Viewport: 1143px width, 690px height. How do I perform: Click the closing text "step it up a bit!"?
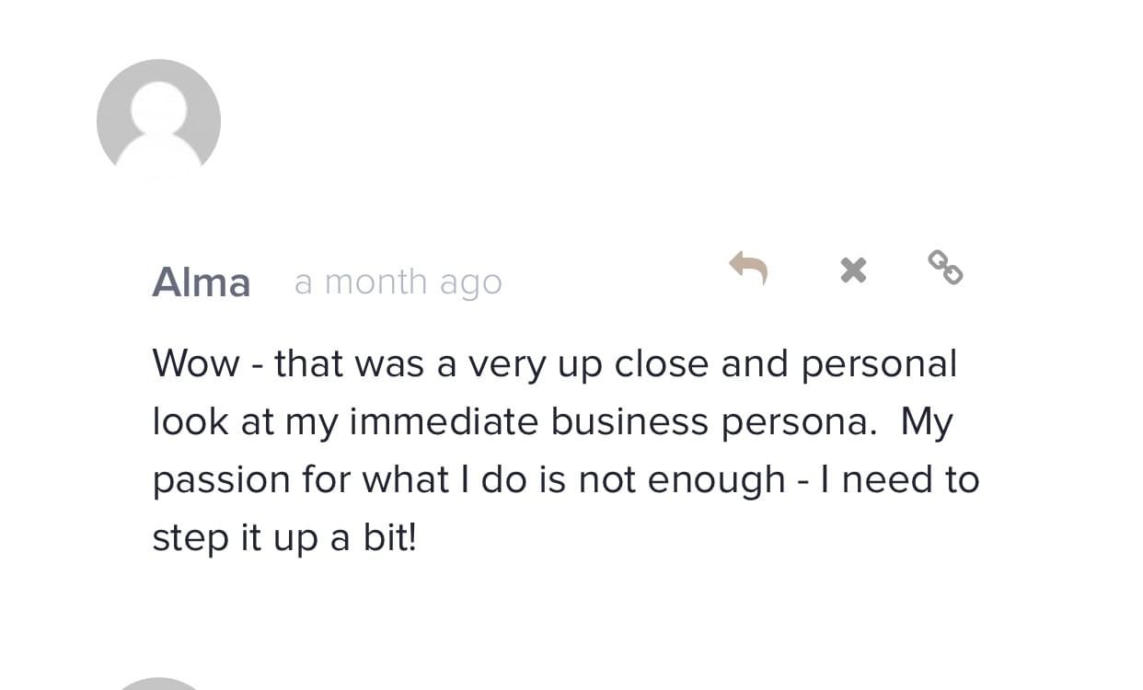(x=284, y=538)
